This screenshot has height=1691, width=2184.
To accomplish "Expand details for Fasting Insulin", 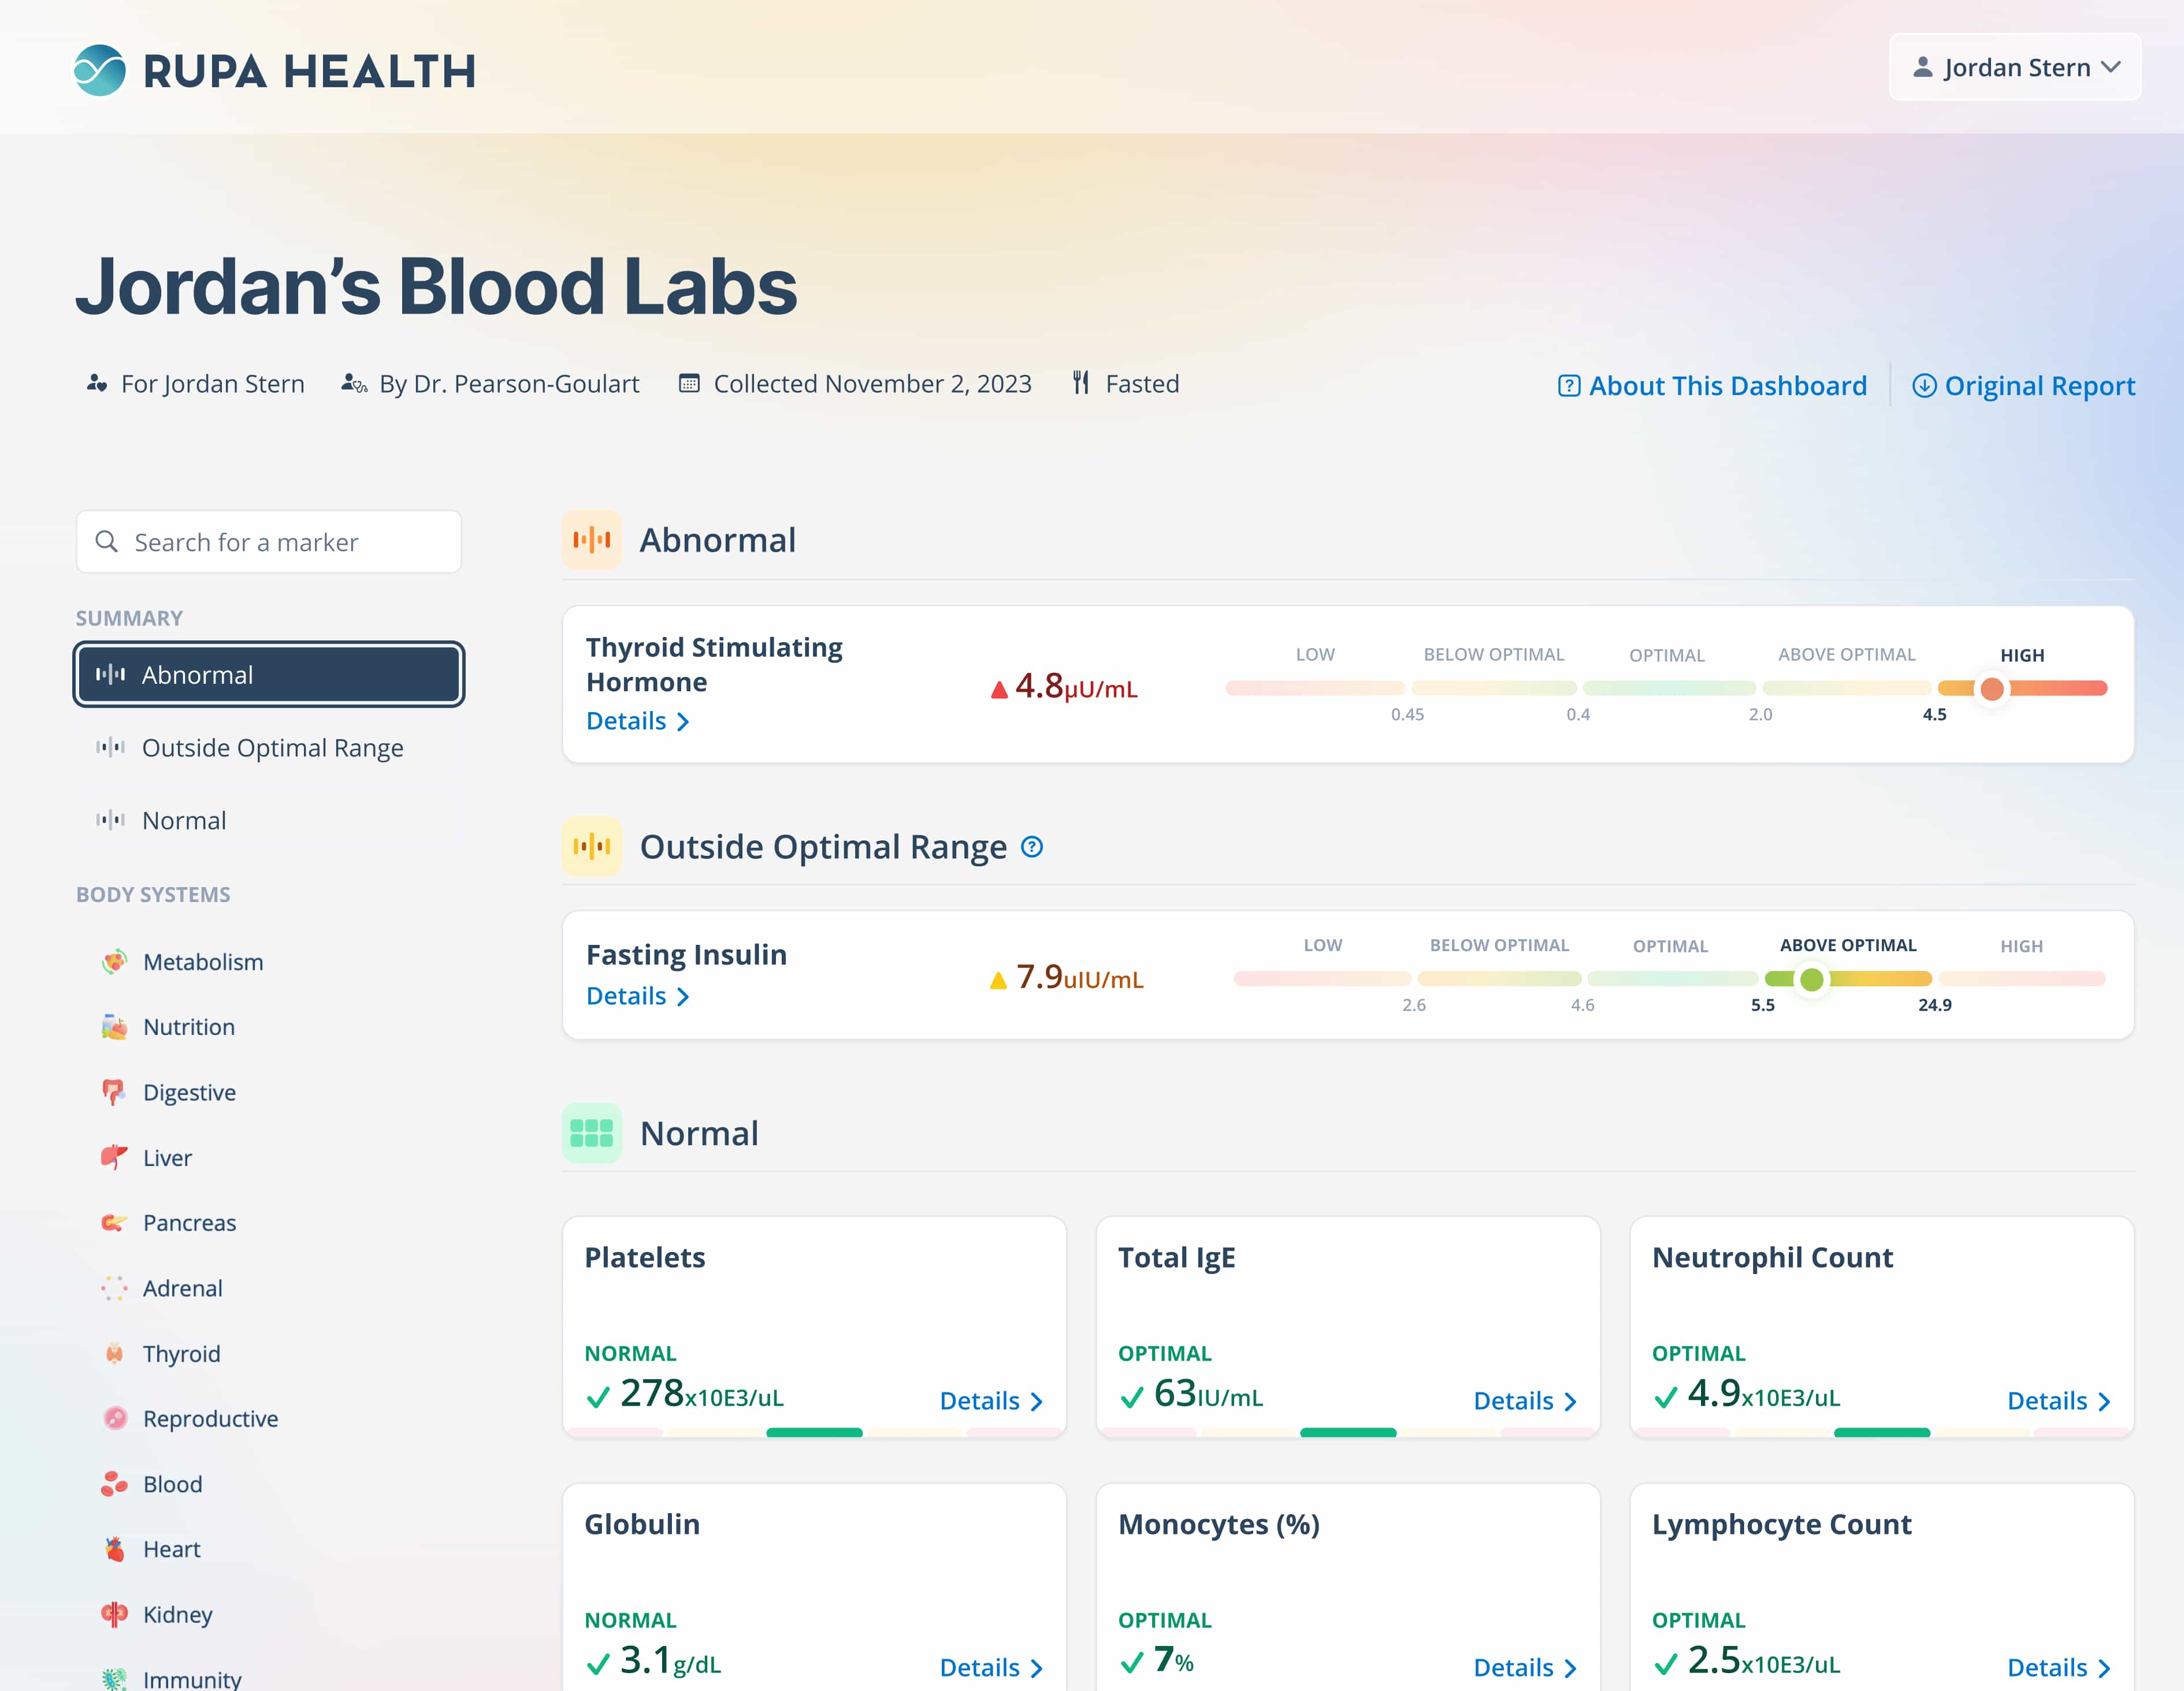I will tap(637, 996).
